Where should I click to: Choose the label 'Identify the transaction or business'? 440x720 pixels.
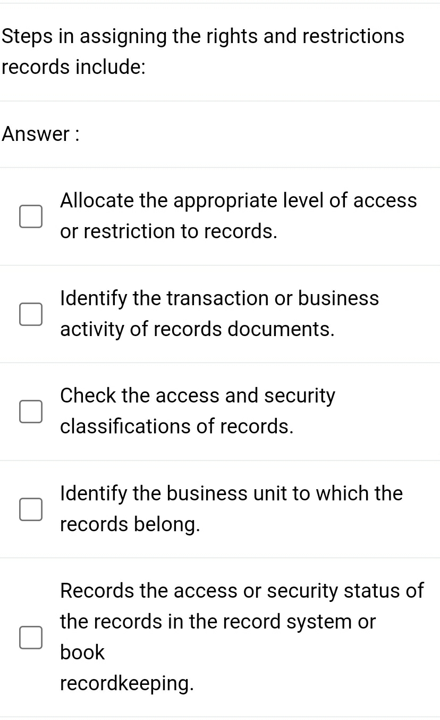219,298
